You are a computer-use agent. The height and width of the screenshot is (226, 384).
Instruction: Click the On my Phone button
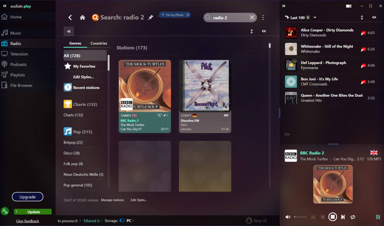point(172,15)
